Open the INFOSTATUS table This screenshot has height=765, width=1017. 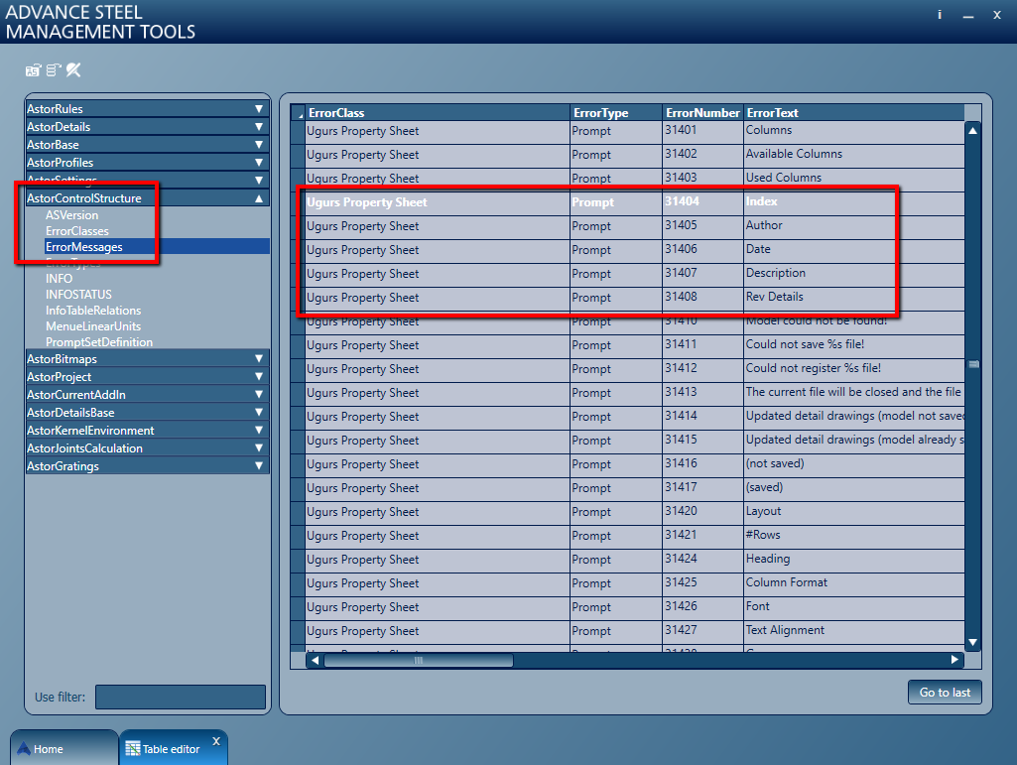coord(78,295)
